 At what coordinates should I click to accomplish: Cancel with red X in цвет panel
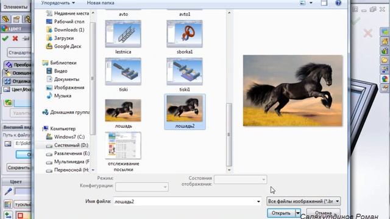pos(15,38)
